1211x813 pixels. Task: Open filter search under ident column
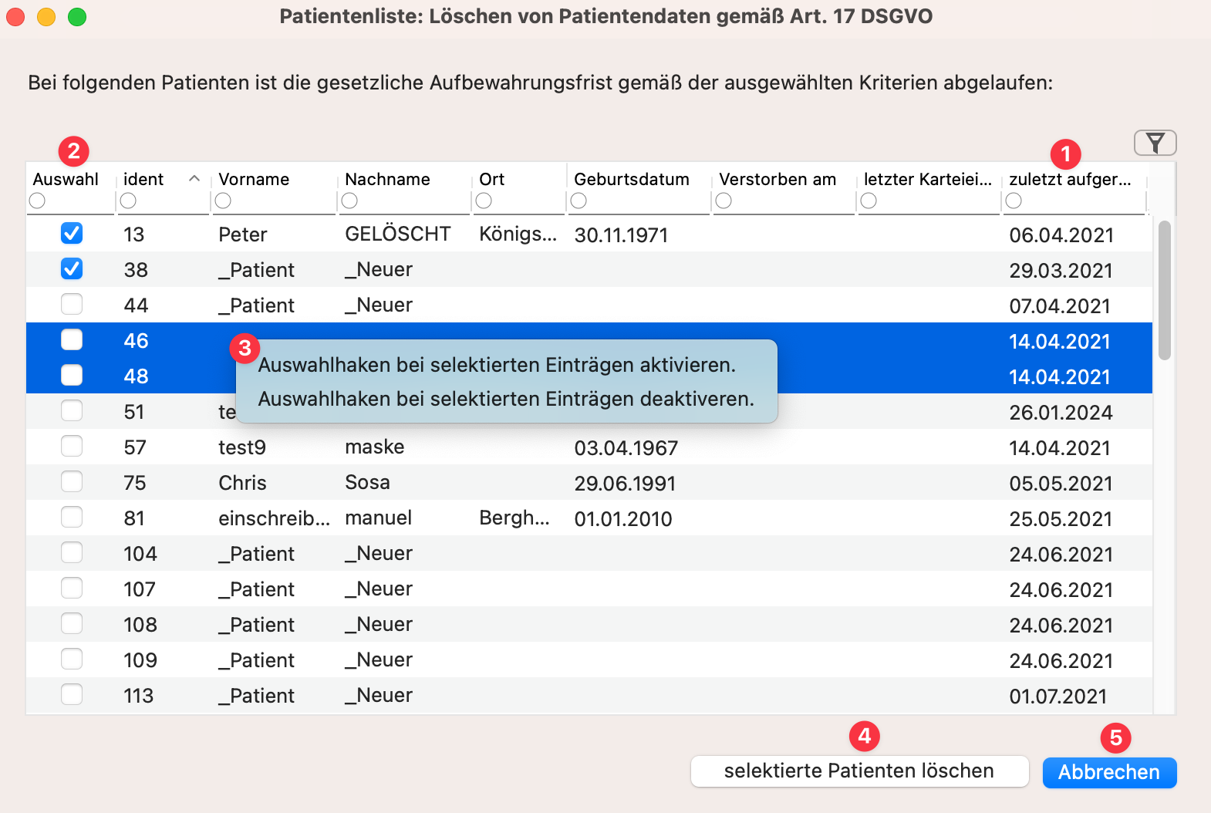click(x=128, y=201)
